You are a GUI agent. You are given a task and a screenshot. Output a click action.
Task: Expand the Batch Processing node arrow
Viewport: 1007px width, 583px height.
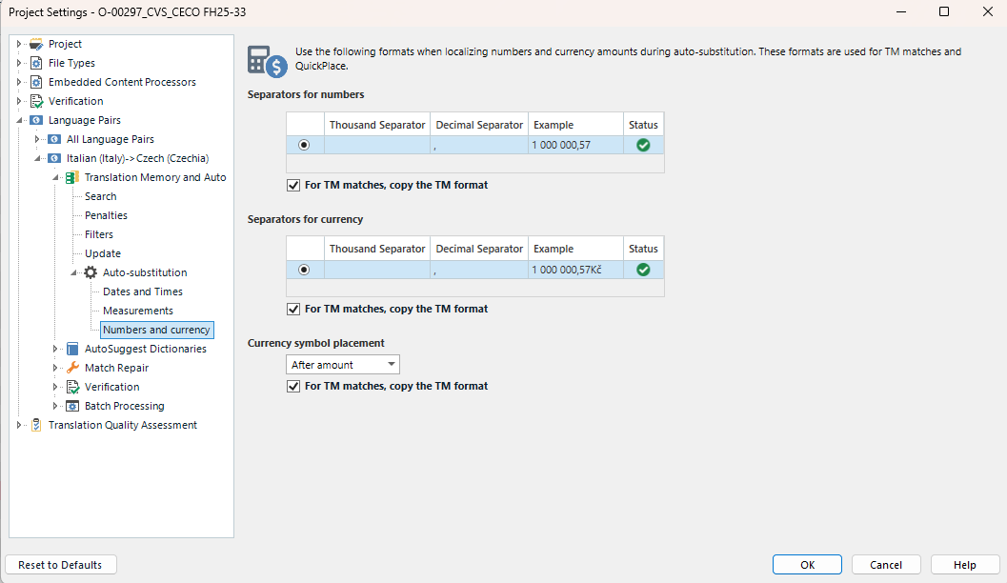[x=54, y=406]
